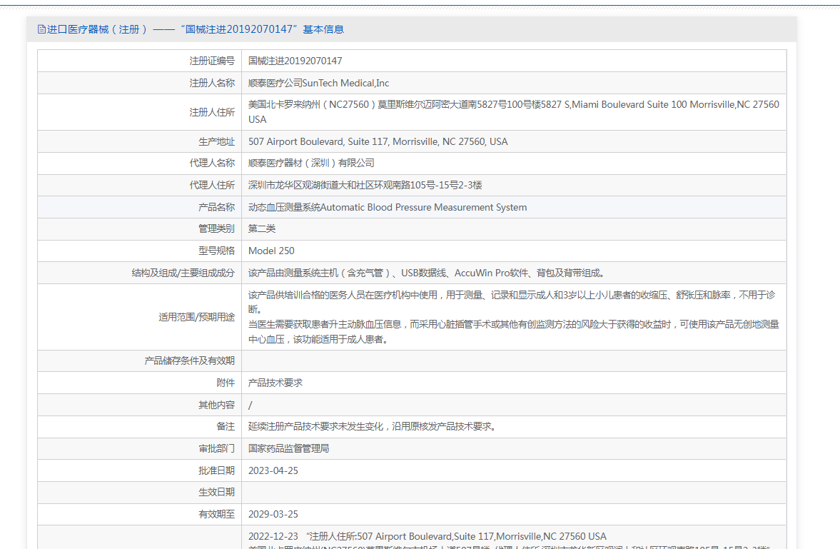Screen dimensions: 840x549
Task: Click the Model 250 specification value
Action: pyautogui.click(x=271, y=251)
